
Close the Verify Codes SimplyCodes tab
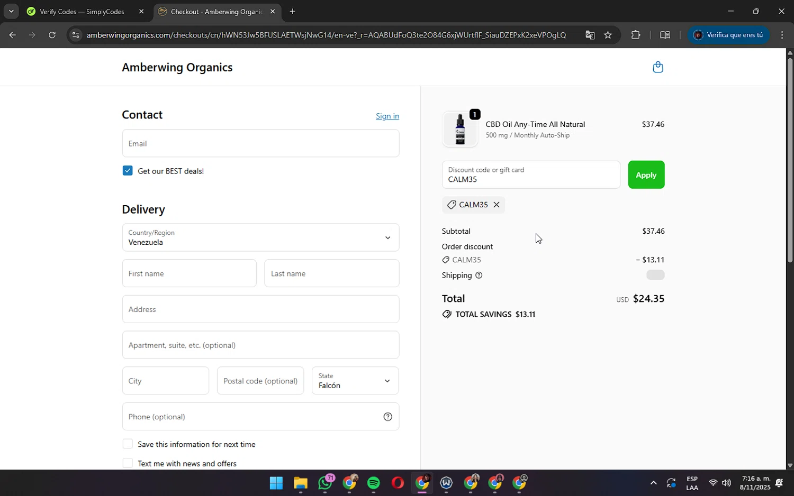point(141,12)
